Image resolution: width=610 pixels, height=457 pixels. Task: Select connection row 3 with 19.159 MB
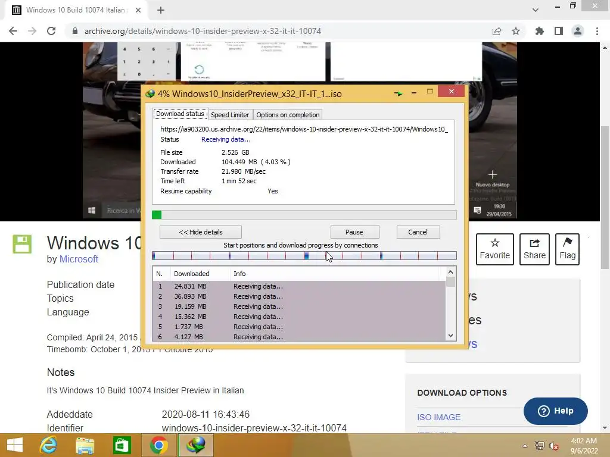(299, 306)
